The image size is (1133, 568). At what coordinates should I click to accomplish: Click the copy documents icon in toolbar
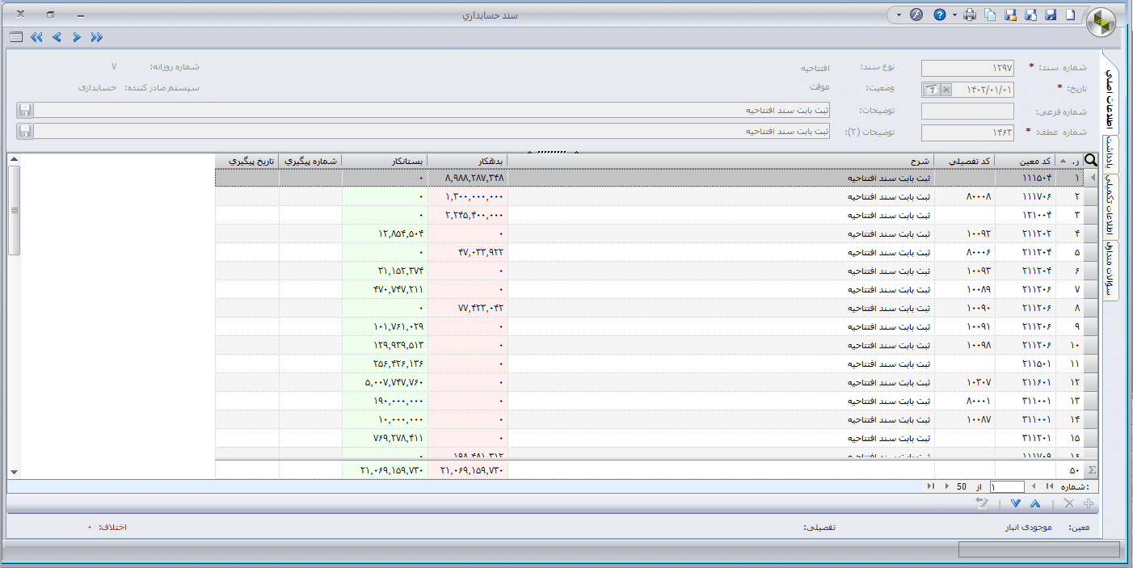click(990, 15)
